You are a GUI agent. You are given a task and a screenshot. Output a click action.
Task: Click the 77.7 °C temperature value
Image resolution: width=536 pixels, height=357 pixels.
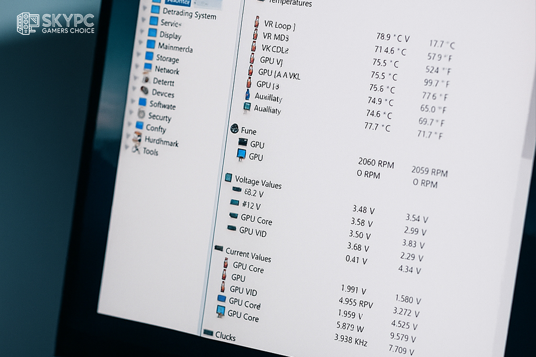(377, 127)
